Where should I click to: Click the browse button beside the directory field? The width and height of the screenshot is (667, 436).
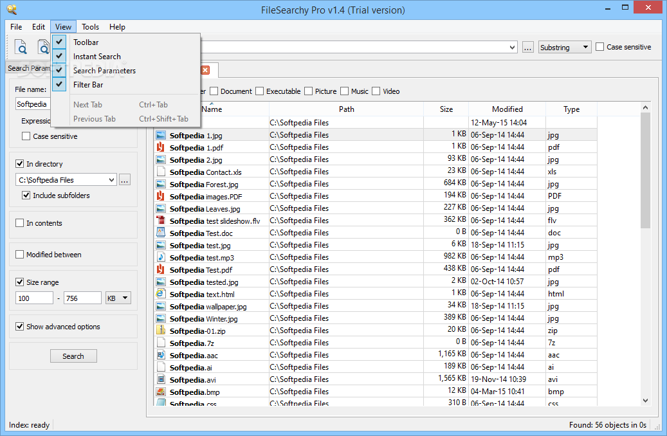pyautogui.click(x=124, y=179)
